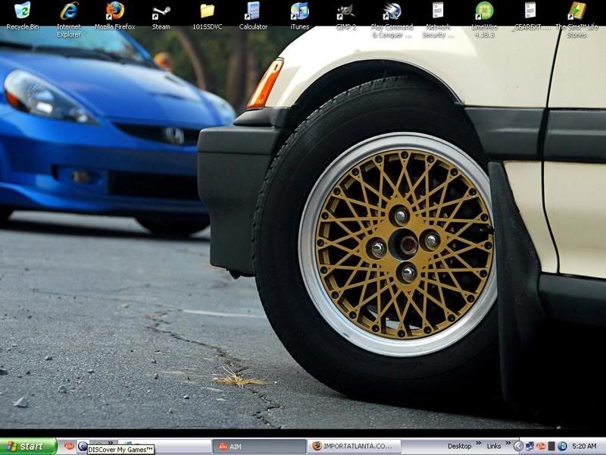
Task: Launch Internet Explorer from the desktop
Action: [x=69, y=11]
